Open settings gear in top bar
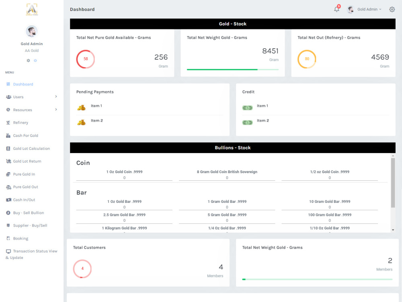This screenshot has width=402, height=302. pos(392,10)
